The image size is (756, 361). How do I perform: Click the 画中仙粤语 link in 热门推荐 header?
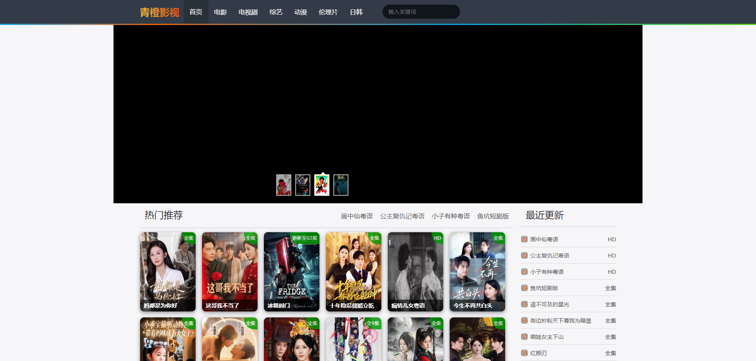357,216
